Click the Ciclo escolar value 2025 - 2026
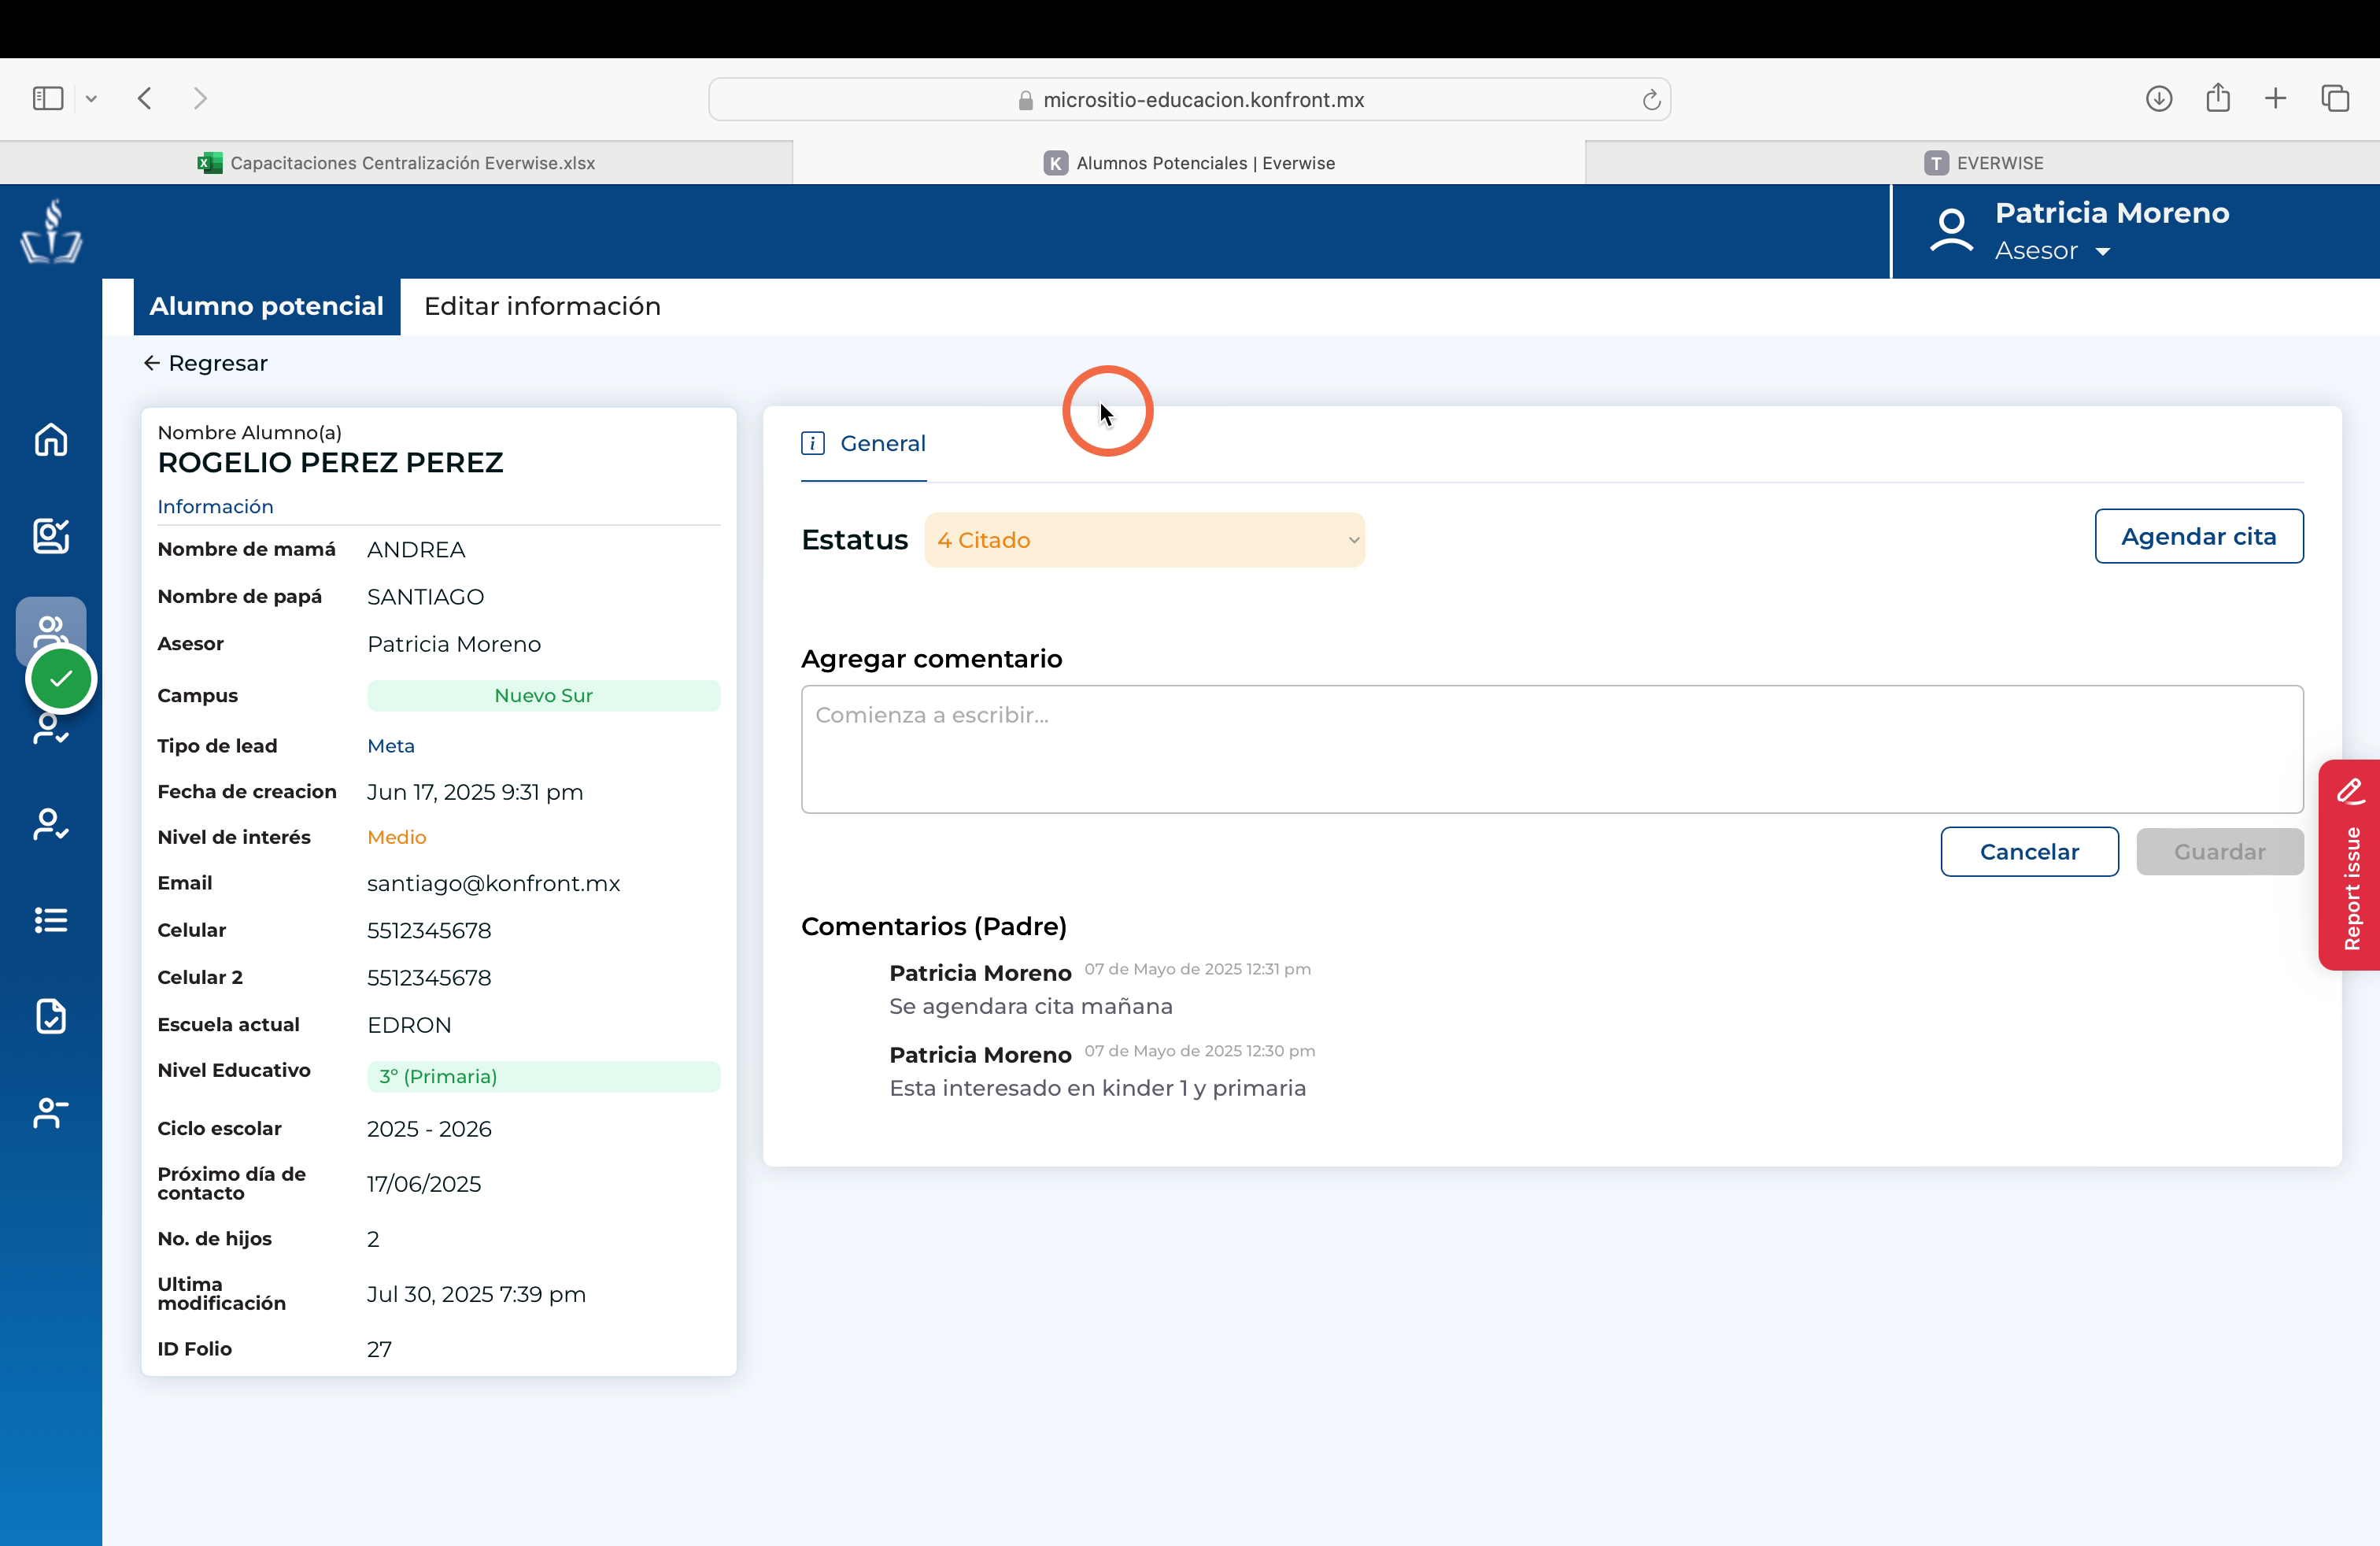The width and height of the screenshot is (2380, 1546). click(x=429, y=1129)
